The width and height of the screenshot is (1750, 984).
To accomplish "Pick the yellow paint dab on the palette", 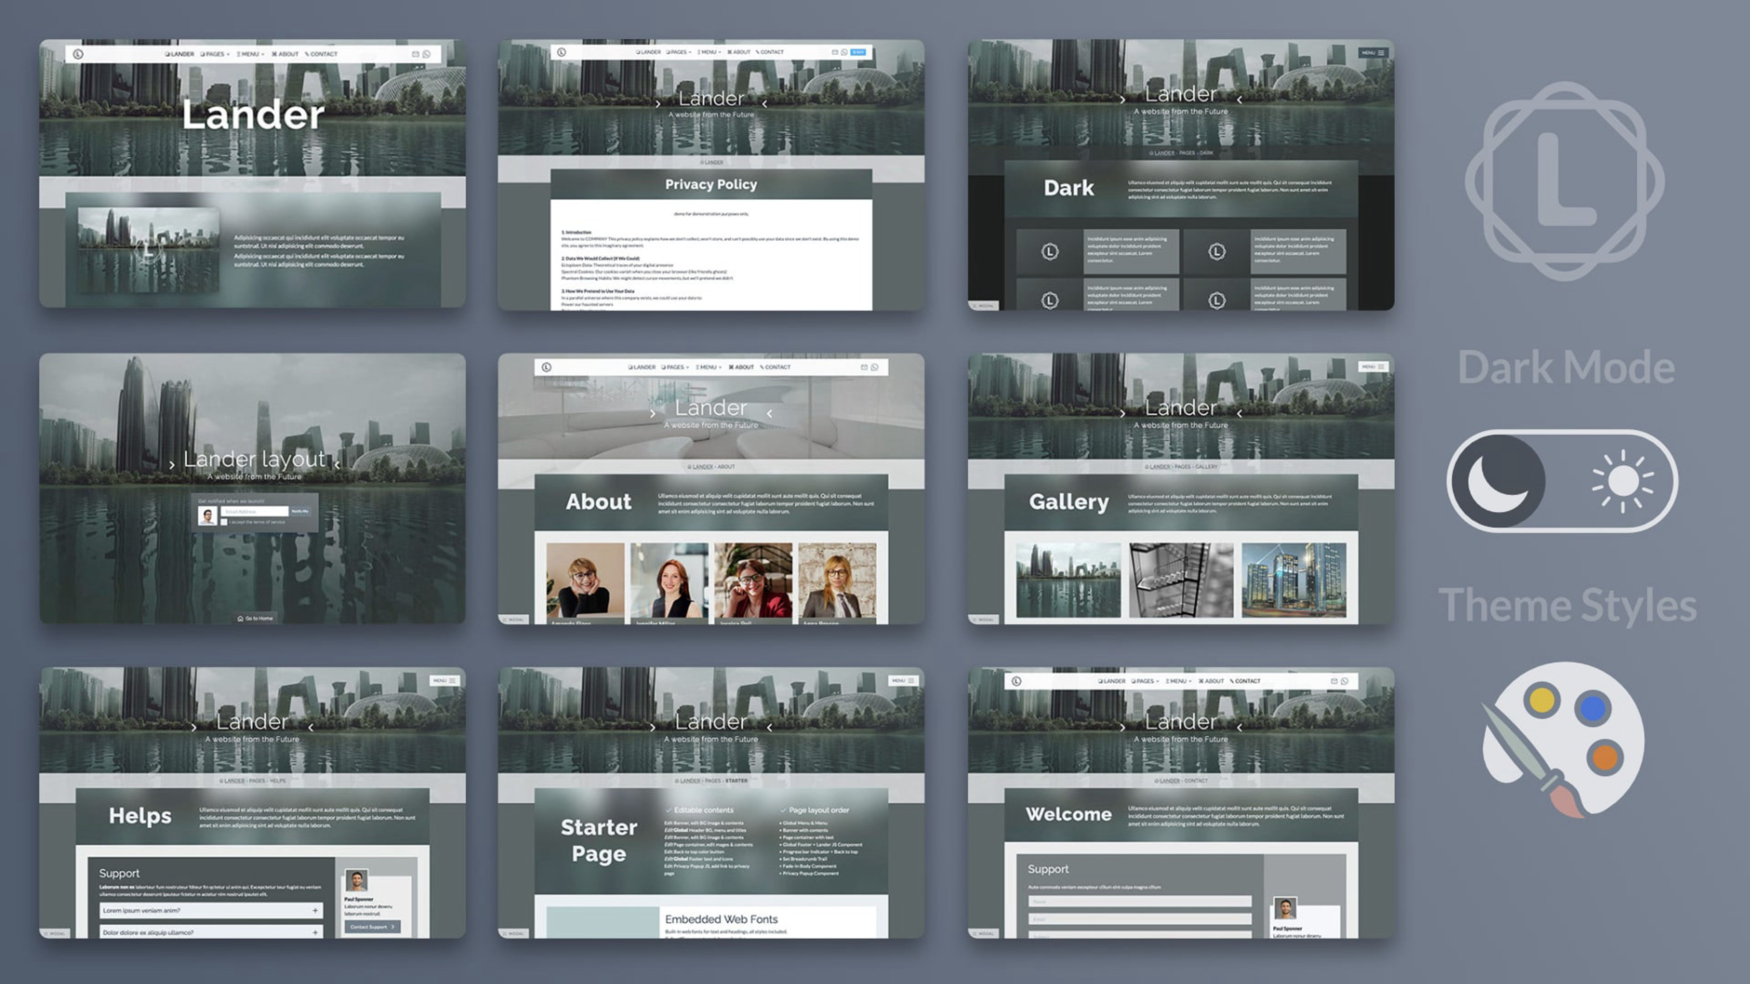I will click(x=1541, y=699).
